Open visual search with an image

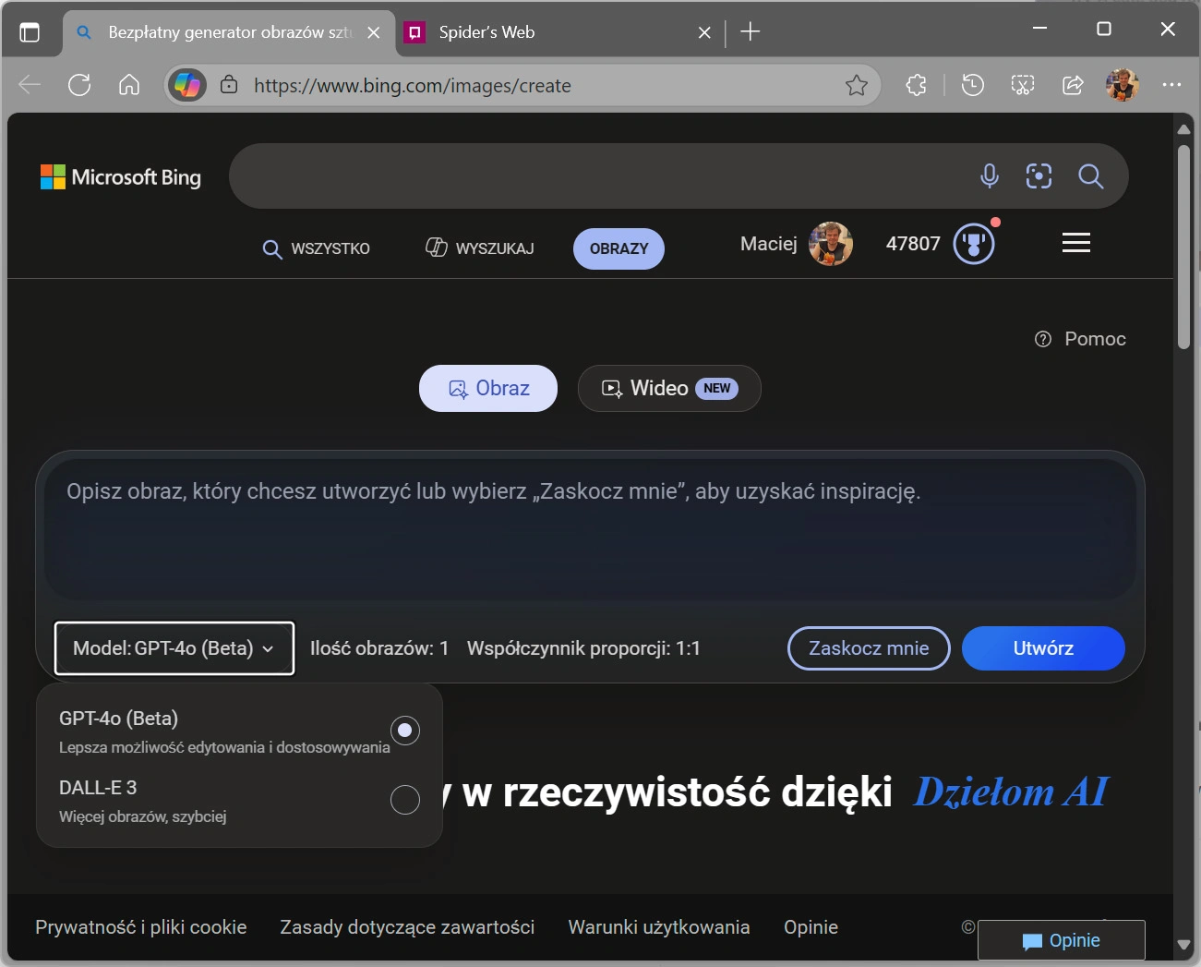click(x=1039, y=175)
